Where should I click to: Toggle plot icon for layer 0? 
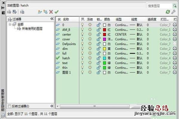[175, 25]
